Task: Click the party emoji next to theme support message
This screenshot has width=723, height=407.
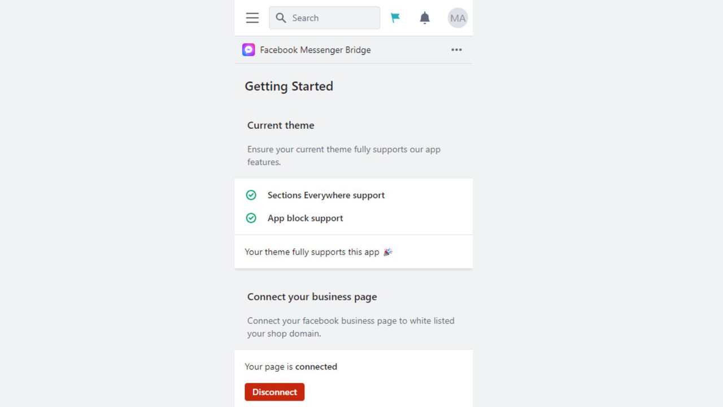Action: pos(387,252)
